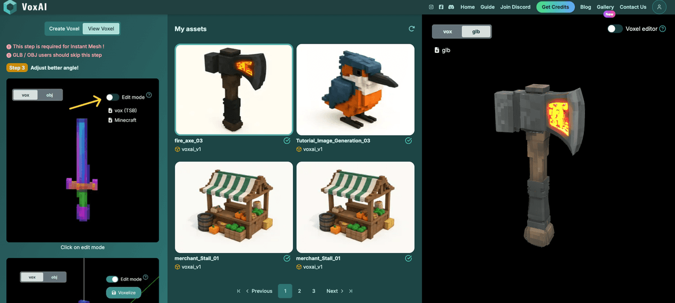Jump to first page of assets
675x303 pixels.
(x=239, y=291)
